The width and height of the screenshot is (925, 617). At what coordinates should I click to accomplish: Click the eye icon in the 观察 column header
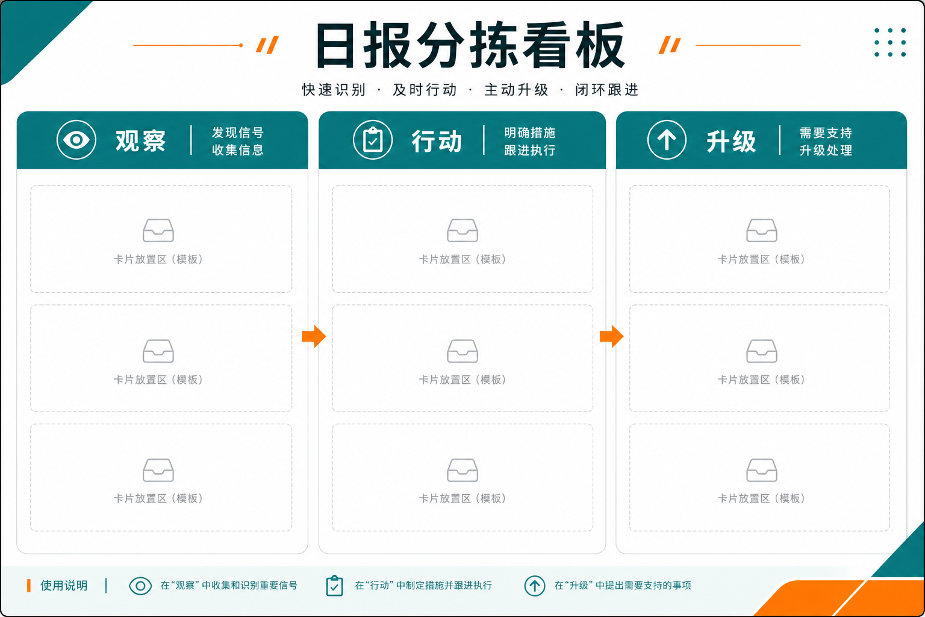pyautogui.click(x=76, y=140)
